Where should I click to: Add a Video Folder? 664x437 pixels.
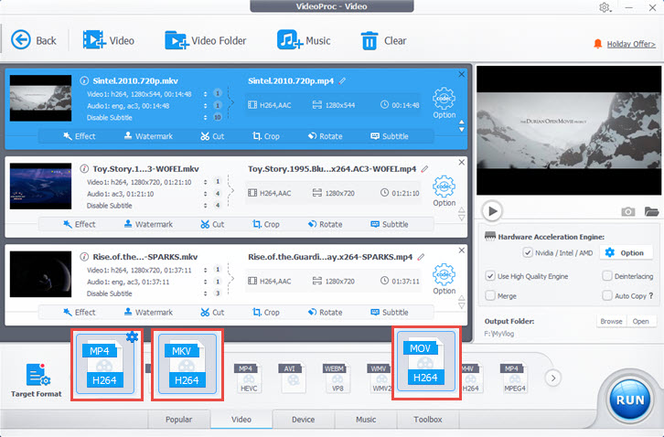click(x=206, y=40)
